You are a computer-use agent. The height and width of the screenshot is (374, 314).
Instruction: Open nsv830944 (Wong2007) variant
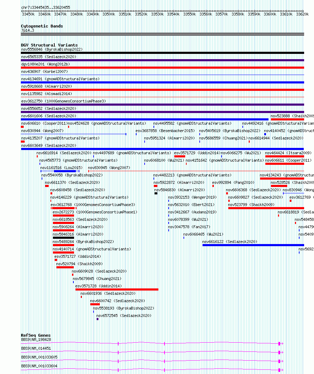coord(42,131)
